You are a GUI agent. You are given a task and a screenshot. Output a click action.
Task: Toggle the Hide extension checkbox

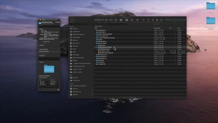[x=40, y=54]
